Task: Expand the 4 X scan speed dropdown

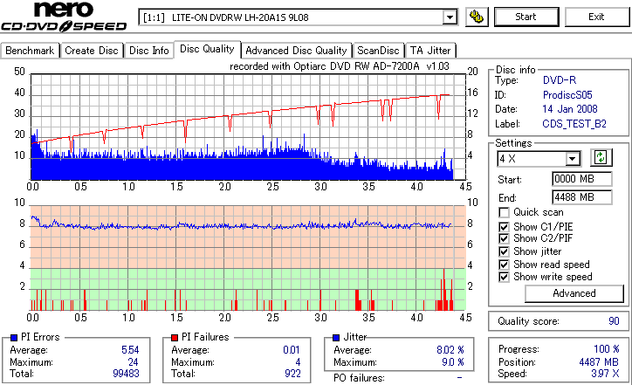Action: point(572,159)
